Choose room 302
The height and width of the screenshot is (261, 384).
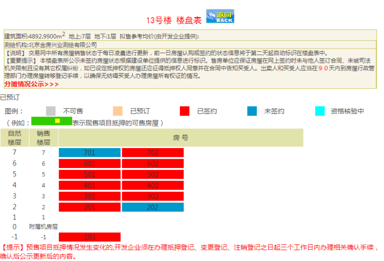click(x=153, y=196)
